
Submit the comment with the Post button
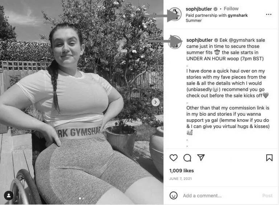coord(267,196)
